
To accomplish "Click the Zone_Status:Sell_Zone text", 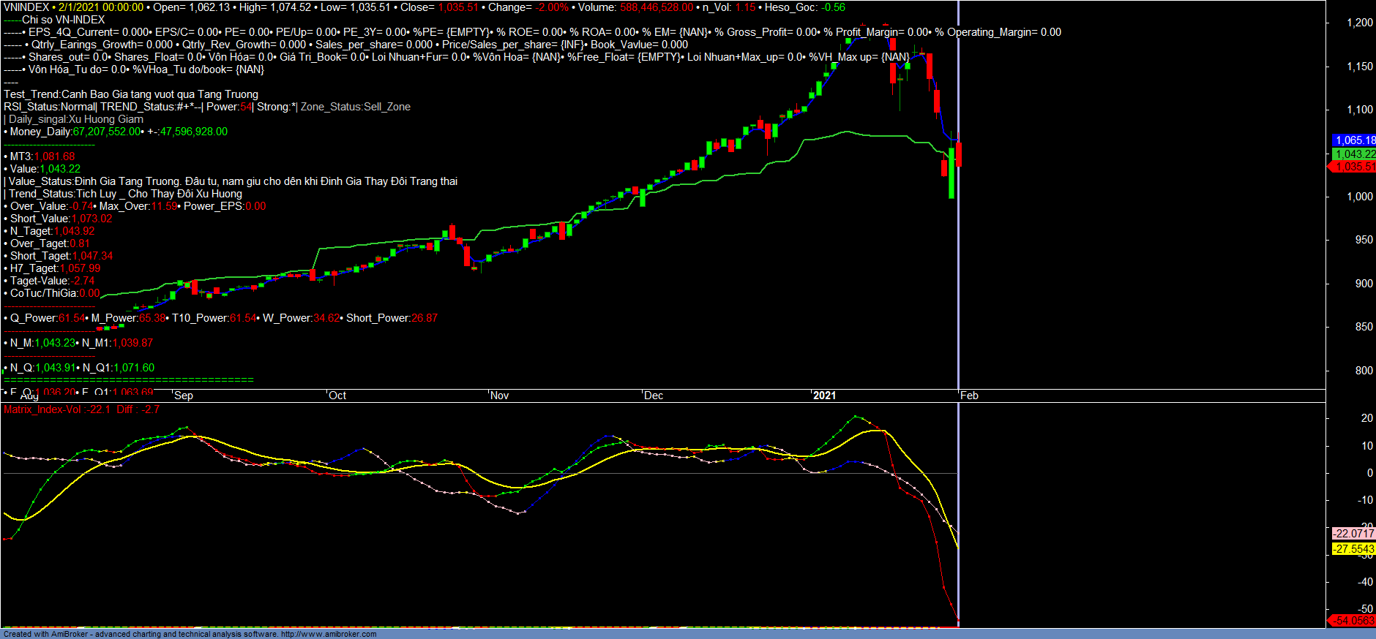I will [356, 107].
